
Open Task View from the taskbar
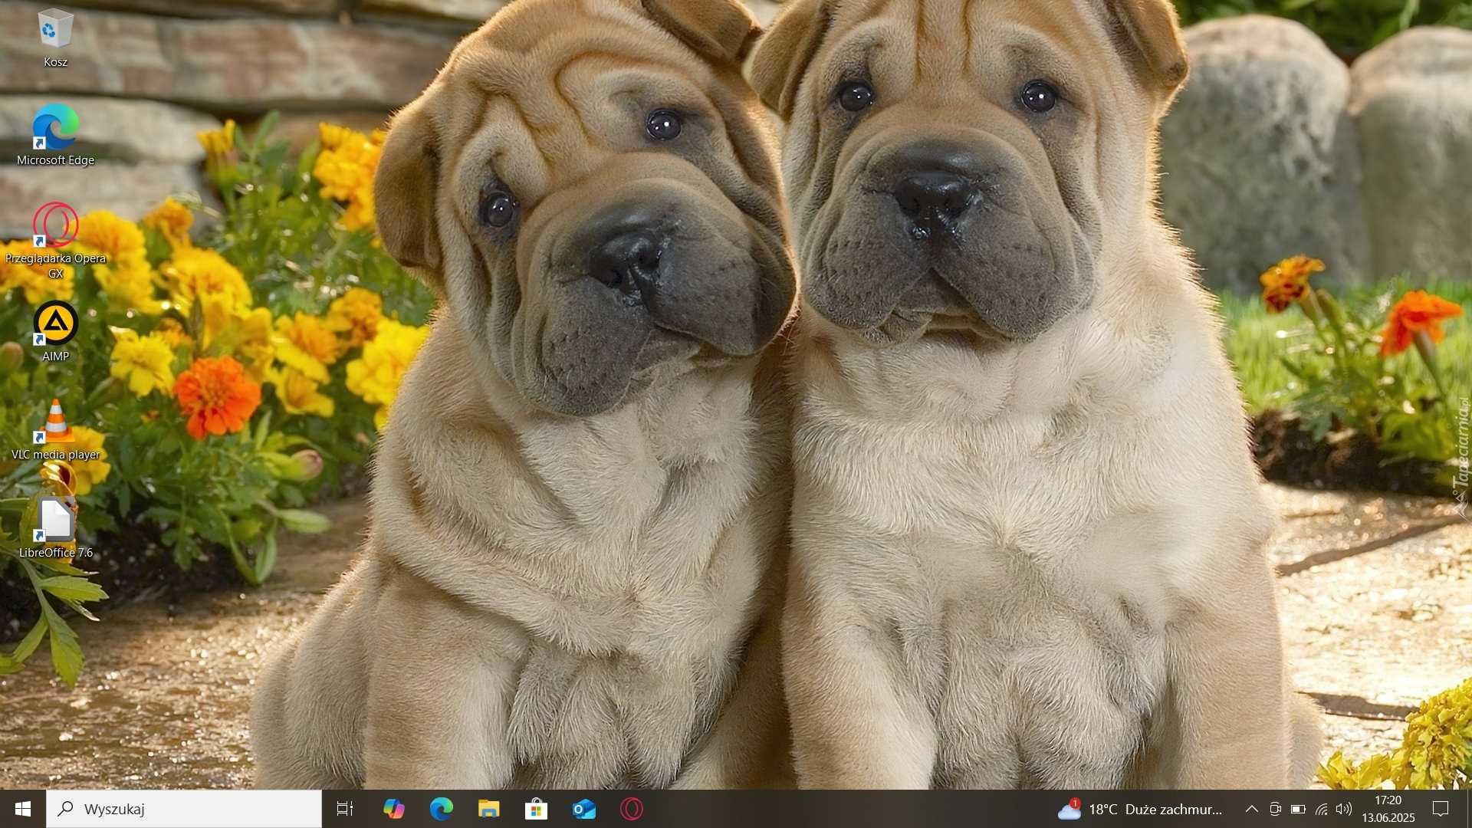[x=346, y=809]
